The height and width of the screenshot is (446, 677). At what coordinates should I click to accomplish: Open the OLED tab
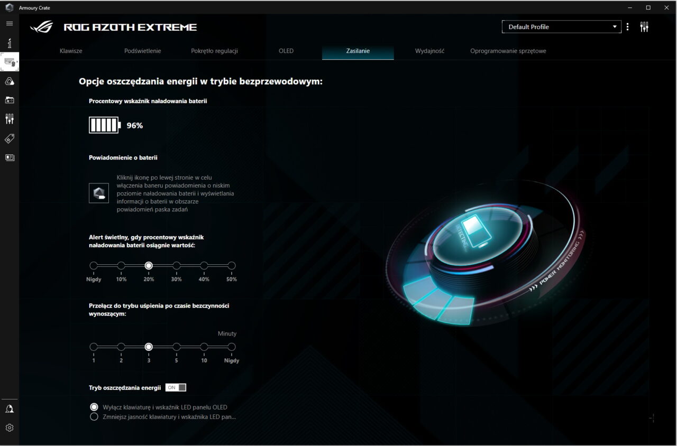click(x=286, y=51)
